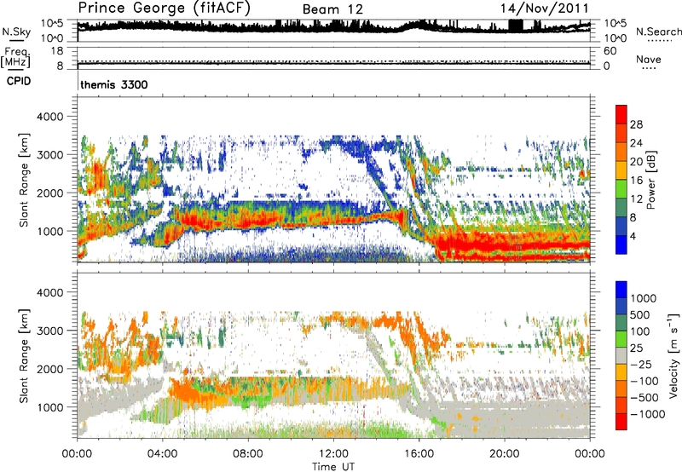The width and height of the screenshot is (682, 472).
Task: Pick Velocity segment between 100 and 500
Action: click(x=621, y=323)
